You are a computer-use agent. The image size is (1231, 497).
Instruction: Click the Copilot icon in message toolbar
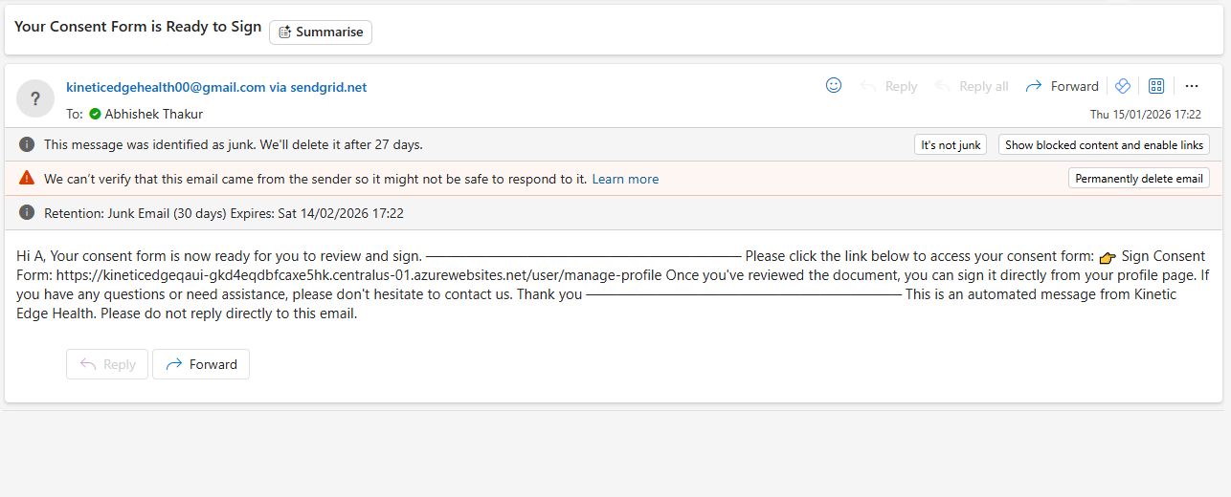pyautogui.click(x=1124, y=86)
